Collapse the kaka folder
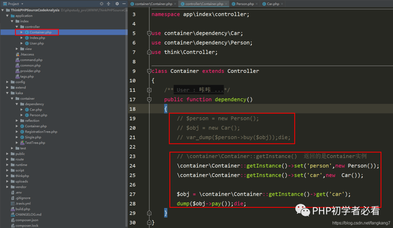This screenshot has width=393, height=228. [x=8, y=93]
